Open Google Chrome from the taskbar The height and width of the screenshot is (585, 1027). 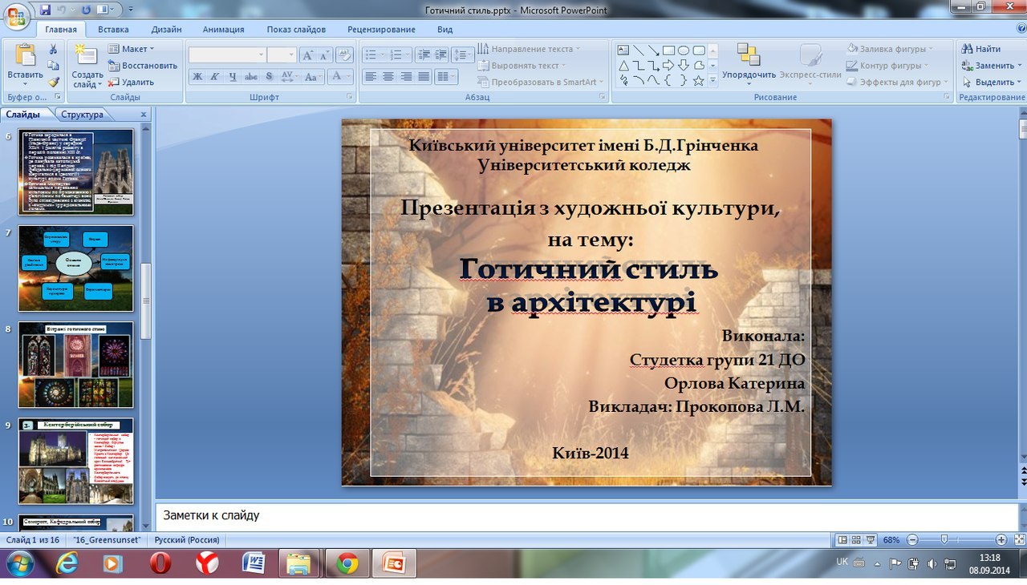point(347,564)
